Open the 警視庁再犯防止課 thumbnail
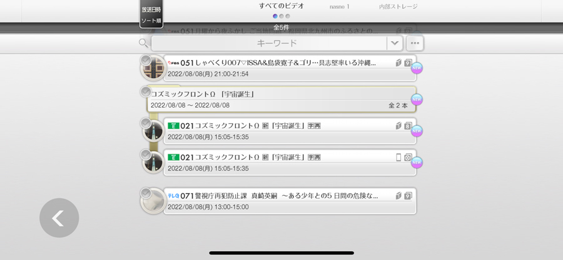 [x=154, y=201]
